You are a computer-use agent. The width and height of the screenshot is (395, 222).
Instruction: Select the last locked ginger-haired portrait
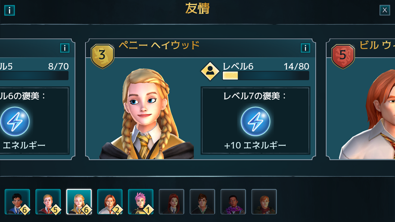264,201
